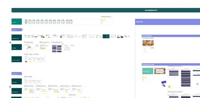Open the Venn diagram slide in the Grundlagen row
This screenshot has width=200, height=98.
[x=42, y=36]
